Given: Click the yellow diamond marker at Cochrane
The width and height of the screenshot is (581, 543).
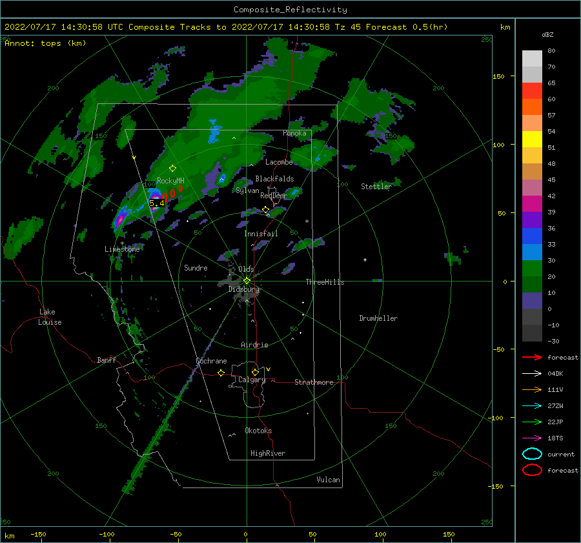Looking at the screenshot, I should coord(221,373).
